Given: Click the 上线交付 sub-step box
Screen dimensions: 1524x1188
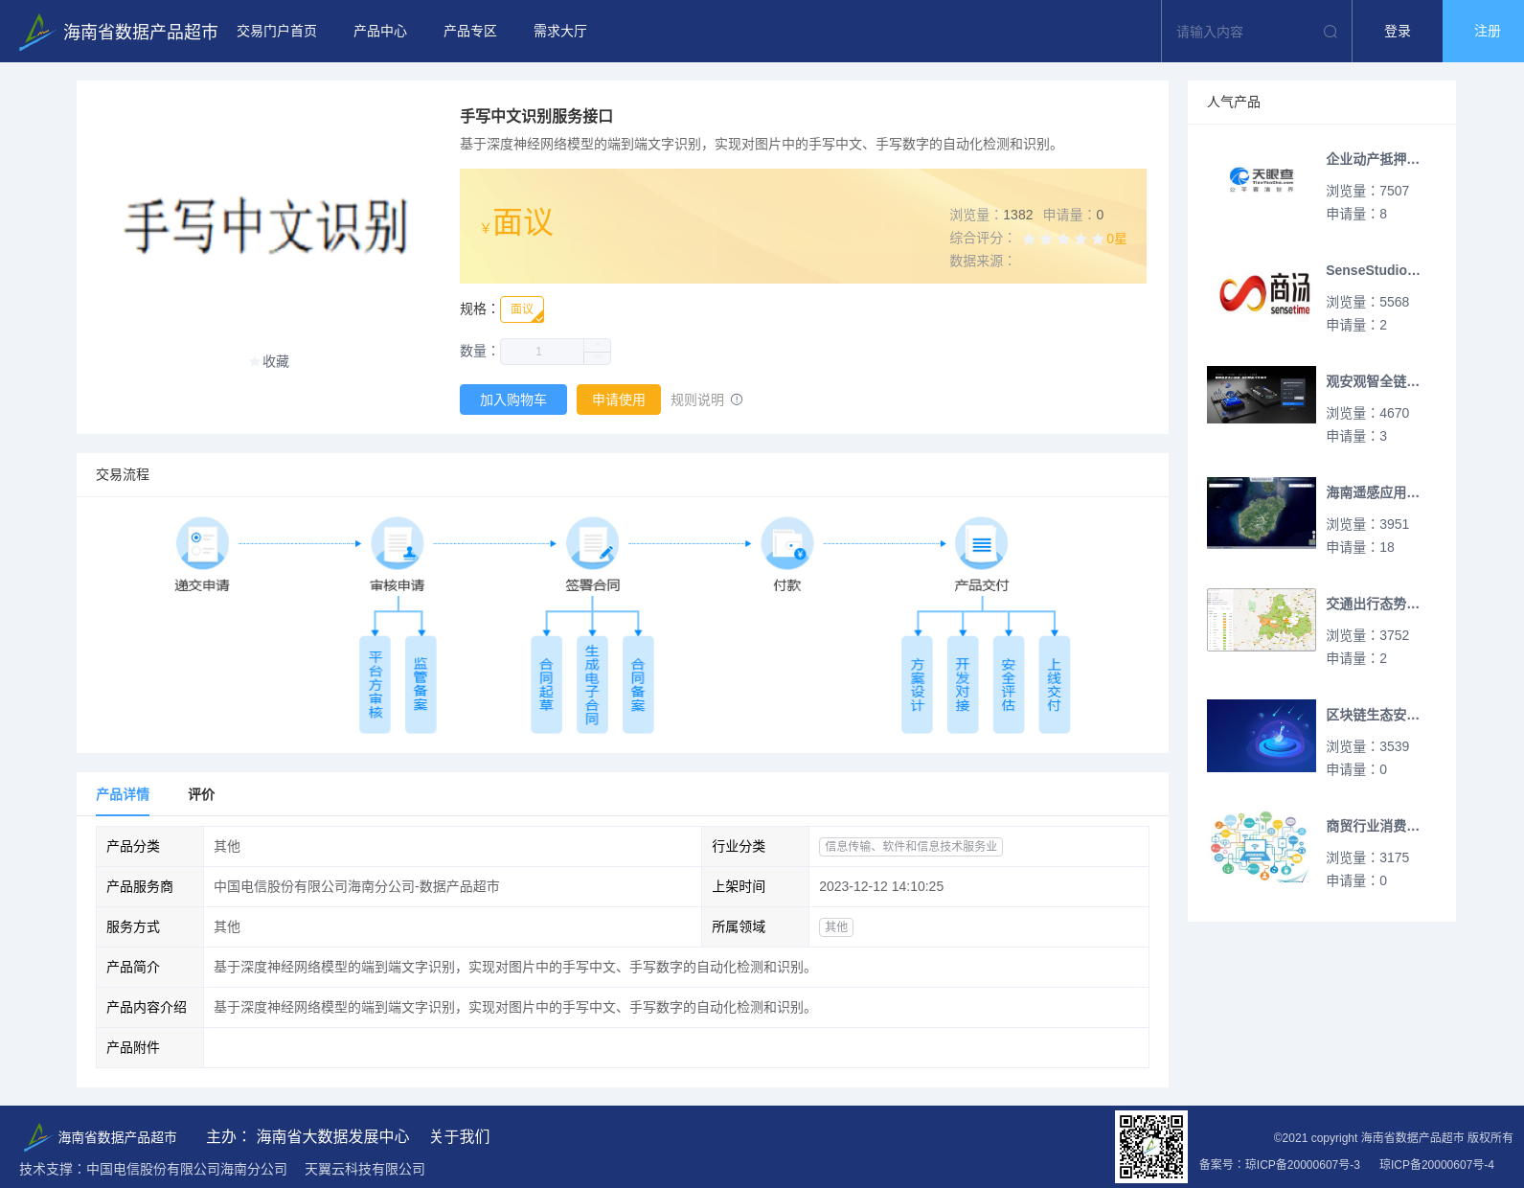Looking at the screenshot, I should click(x=1054, y=684).
